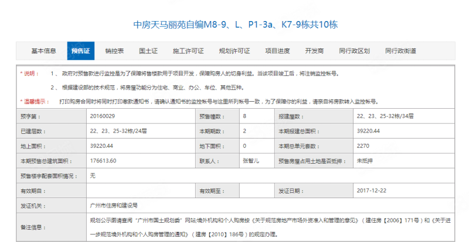
Task: Click mortgage status 未抵押
Action: 365,161
